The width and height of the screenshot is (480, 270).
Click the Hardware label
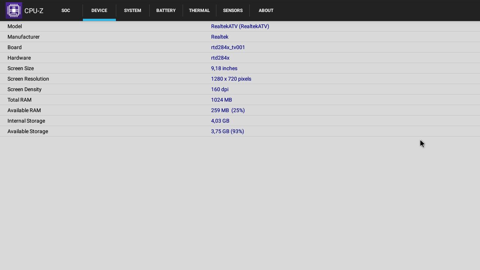pyautogui.click(x=19, y=58)
